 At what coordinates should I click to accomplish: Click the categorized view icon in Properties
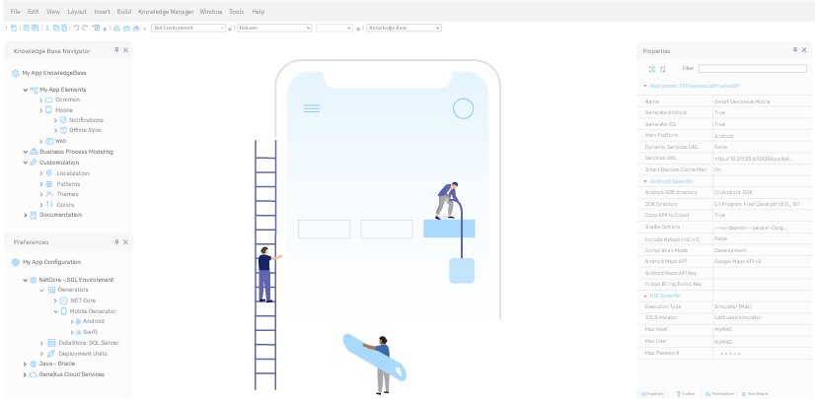pyautogui.click(x=651, y=69)
